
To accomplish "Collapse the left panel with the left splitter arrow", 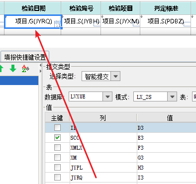I will [x=40, y=66].
